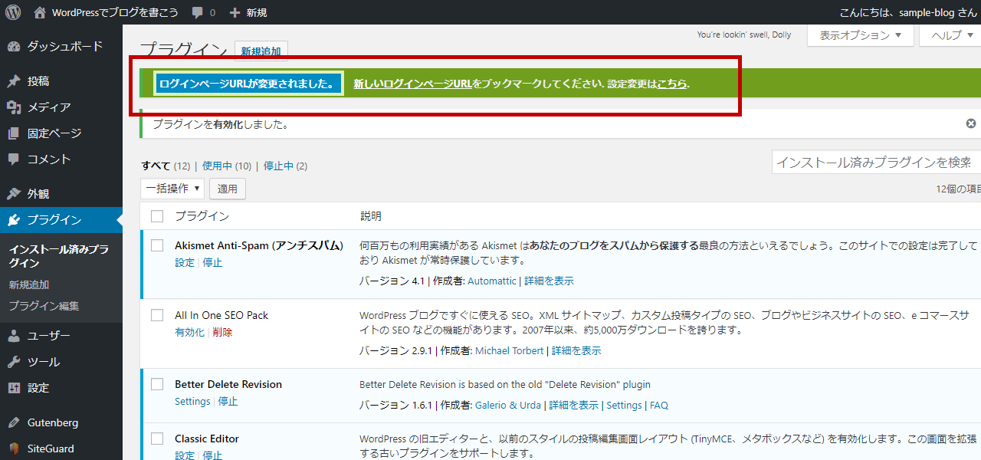Click the home icon for site name
Viewport: 981px width, 460px height.
(40, 12)
